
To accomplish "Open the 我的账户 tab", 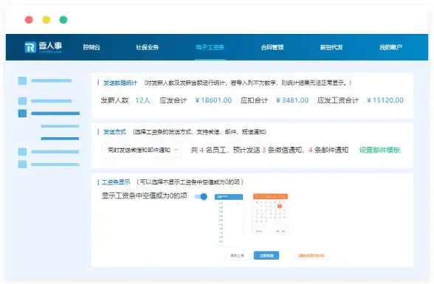I will [390, 47].
